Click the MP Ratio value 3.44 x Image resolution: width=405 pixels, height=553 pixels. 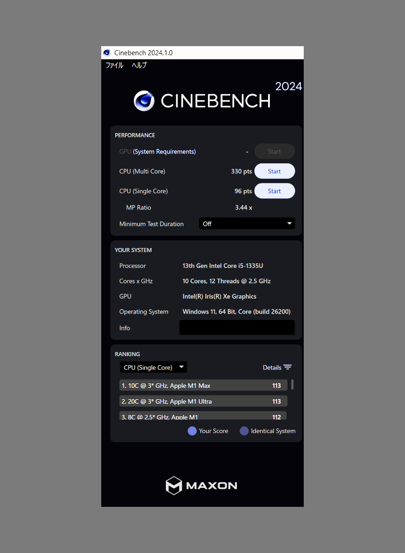(244, 207)
